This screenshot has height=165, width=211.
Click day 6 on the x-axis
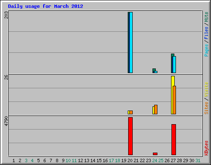coord(45,160)
